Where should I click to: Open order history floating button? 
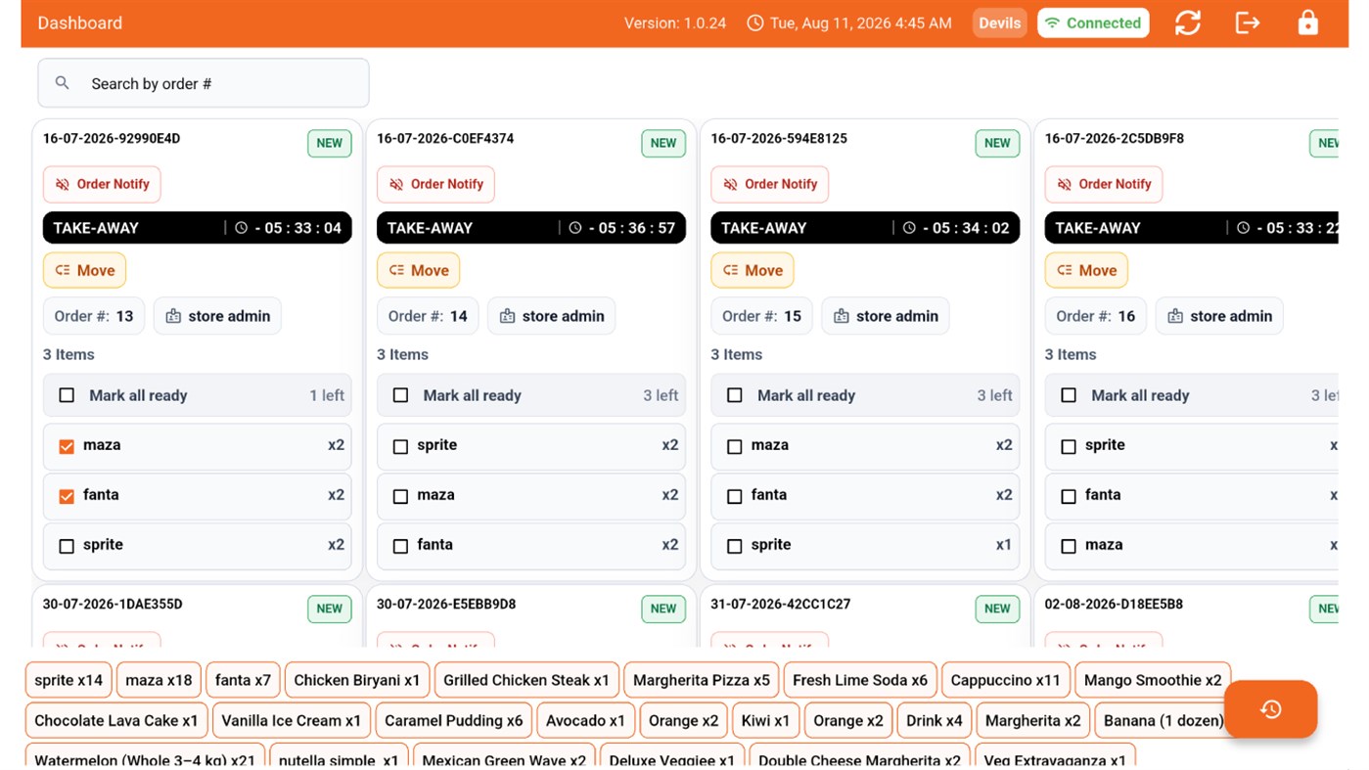(x=1270, y=709)
